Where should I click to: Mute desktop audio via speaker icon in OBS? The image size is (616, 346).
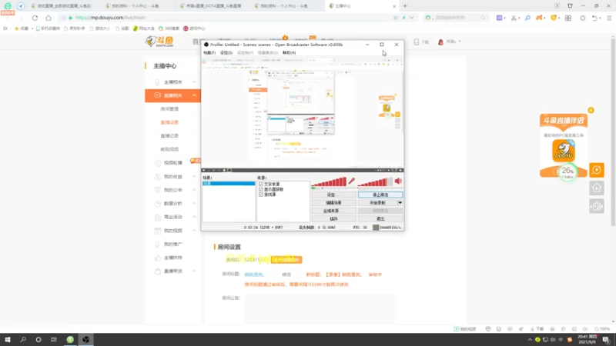398,181
